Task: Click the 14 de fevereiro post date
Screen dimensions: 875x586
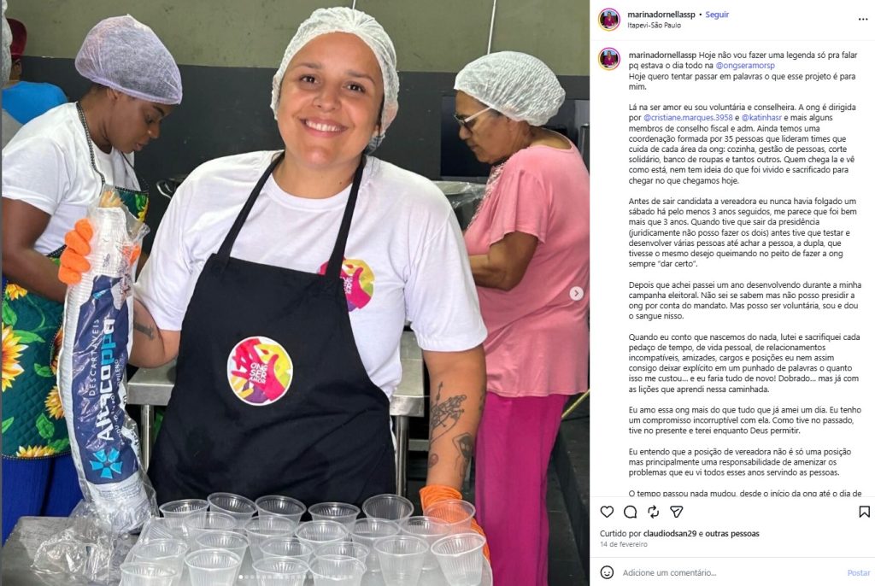Action: coord(624,544)
